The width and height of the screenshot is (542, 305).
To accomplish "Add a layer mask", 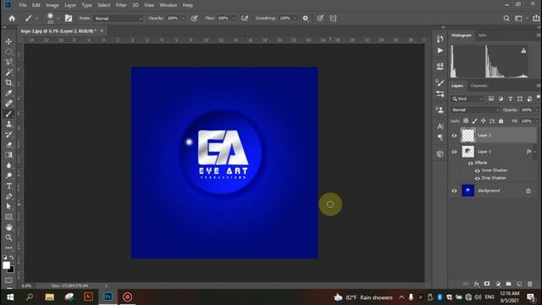I will click(x=487, y=284).
